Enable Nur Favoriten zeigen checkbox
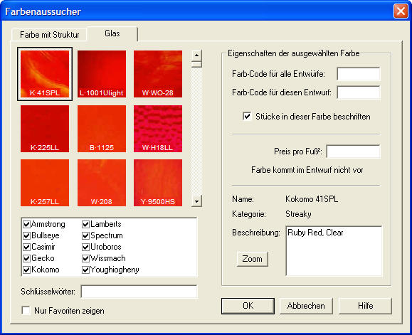 click(x=26, y=310)
